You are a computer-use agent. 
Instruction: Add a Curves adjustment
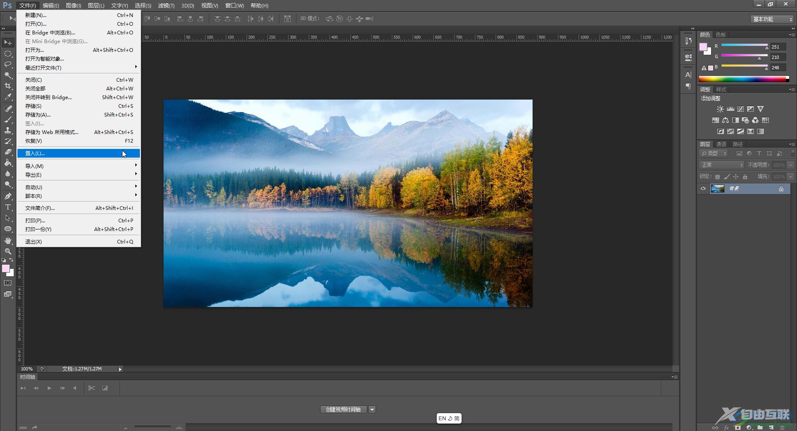click(x=740, y=109)
